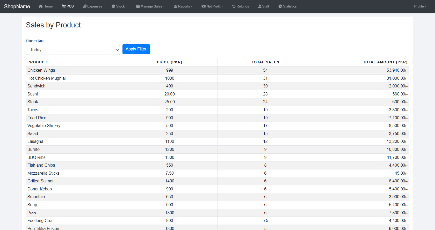Open the Refunds page

pyautogui.click(x=241, y=6)
